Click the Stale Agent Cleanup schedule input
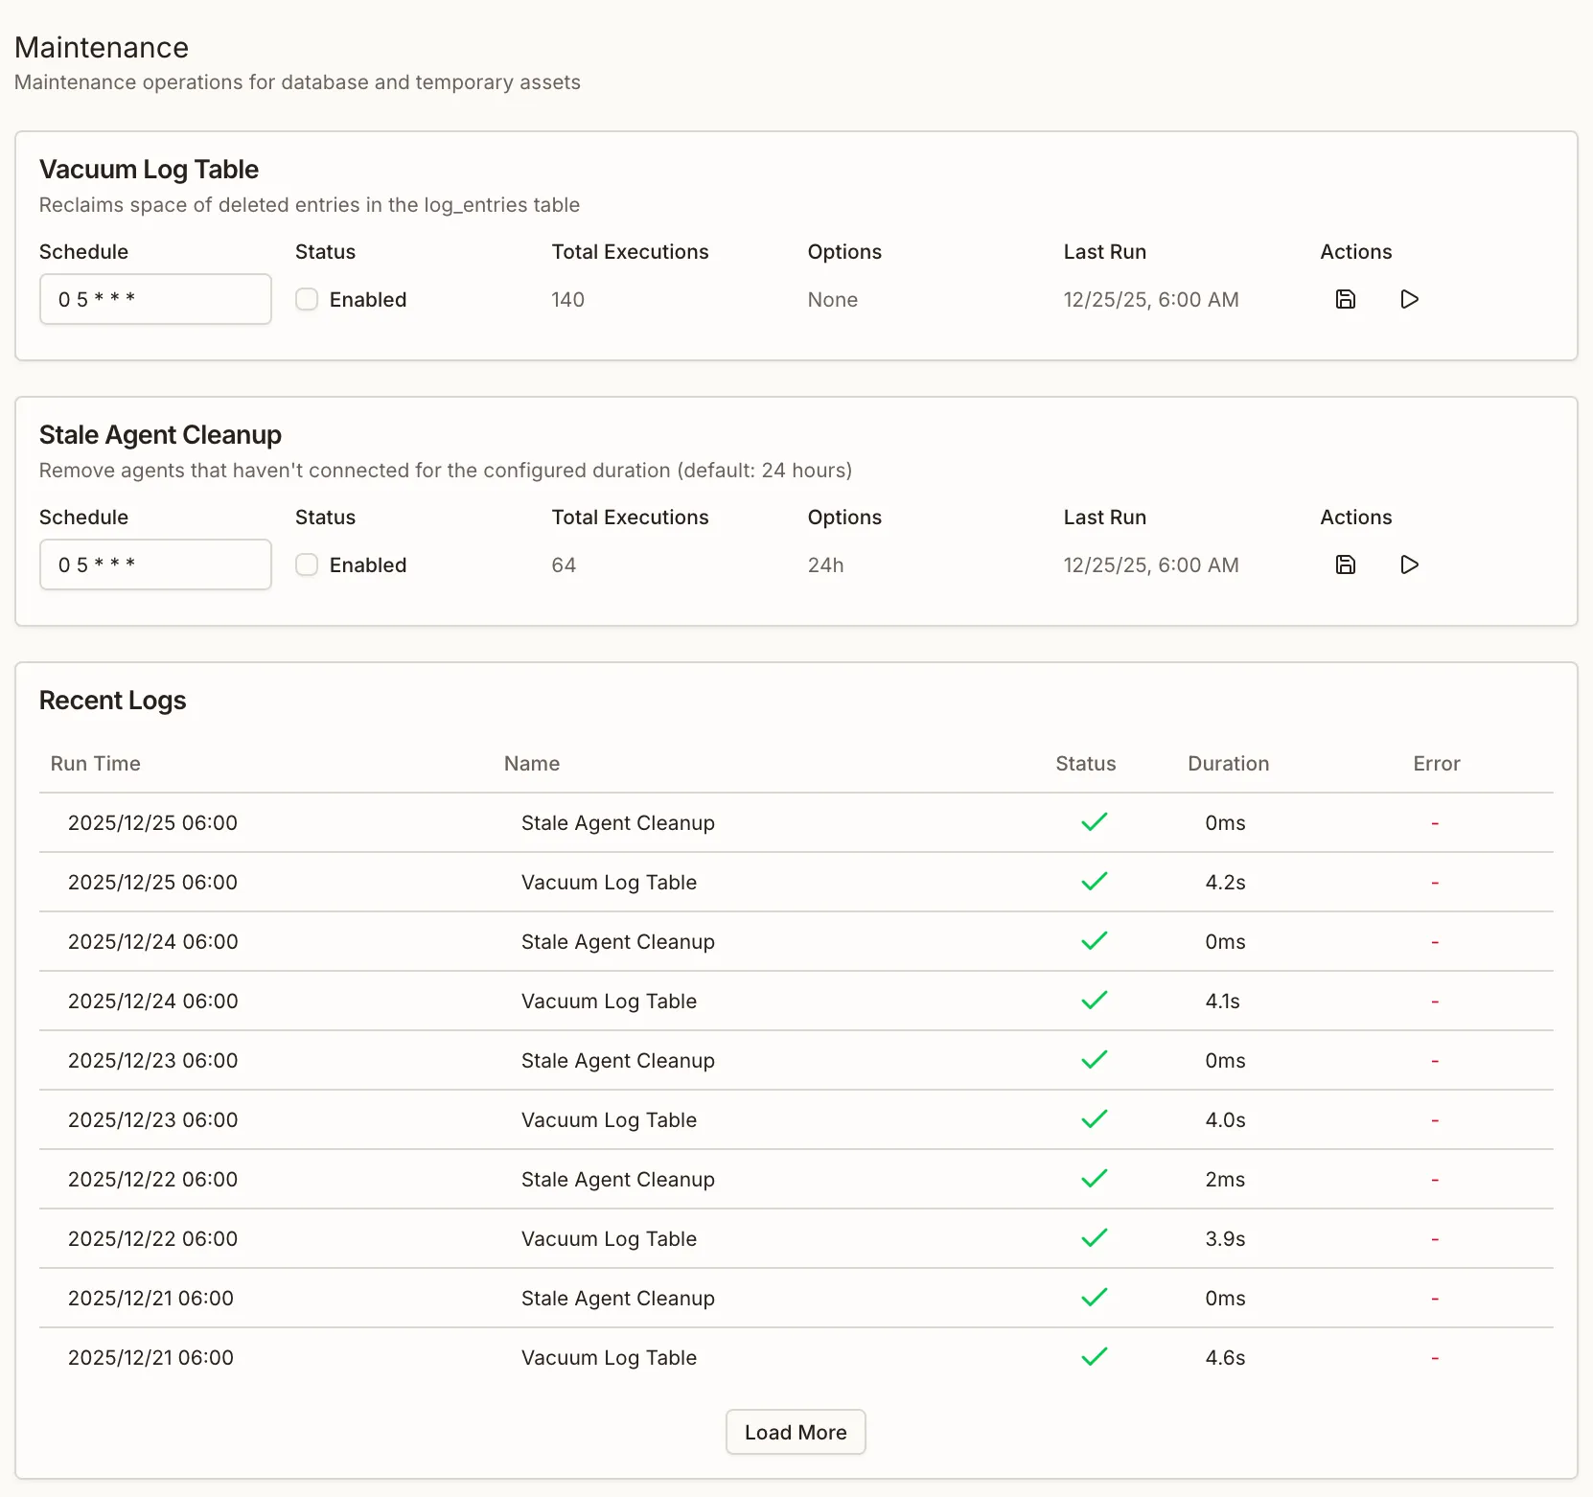This screenshot has height=1497, width=1593. coord(155,564)
